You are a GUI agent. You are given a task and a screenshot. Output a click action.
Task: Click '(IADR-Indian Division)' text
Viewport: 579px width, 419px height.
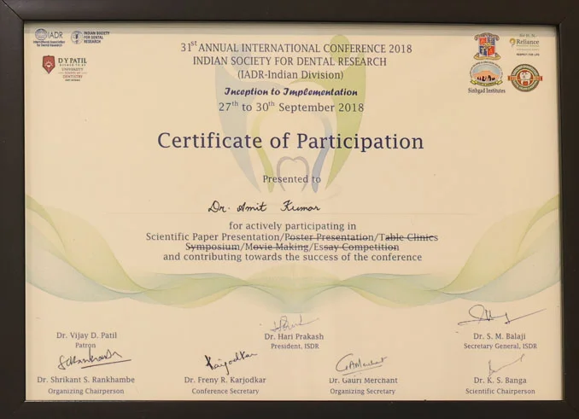[290, 75]
